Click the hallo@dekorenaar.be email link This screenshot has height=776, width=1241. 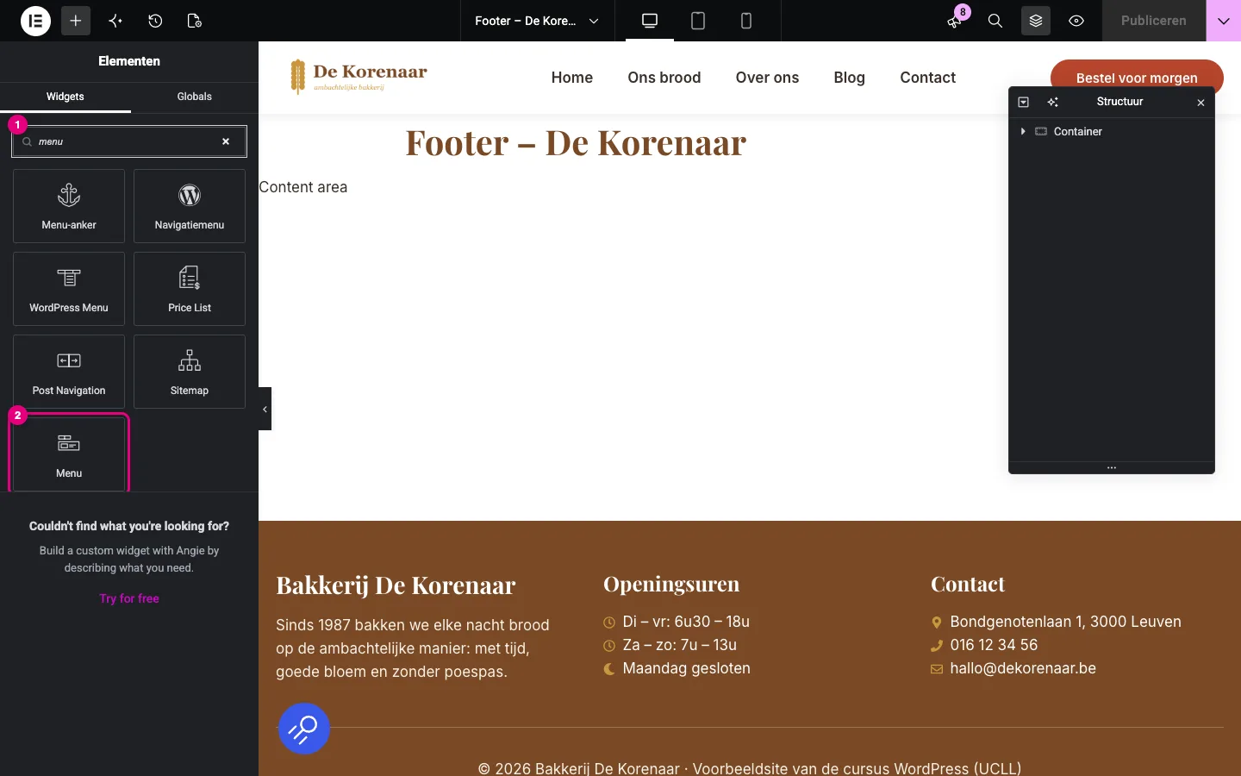[x=1023, y=668]
